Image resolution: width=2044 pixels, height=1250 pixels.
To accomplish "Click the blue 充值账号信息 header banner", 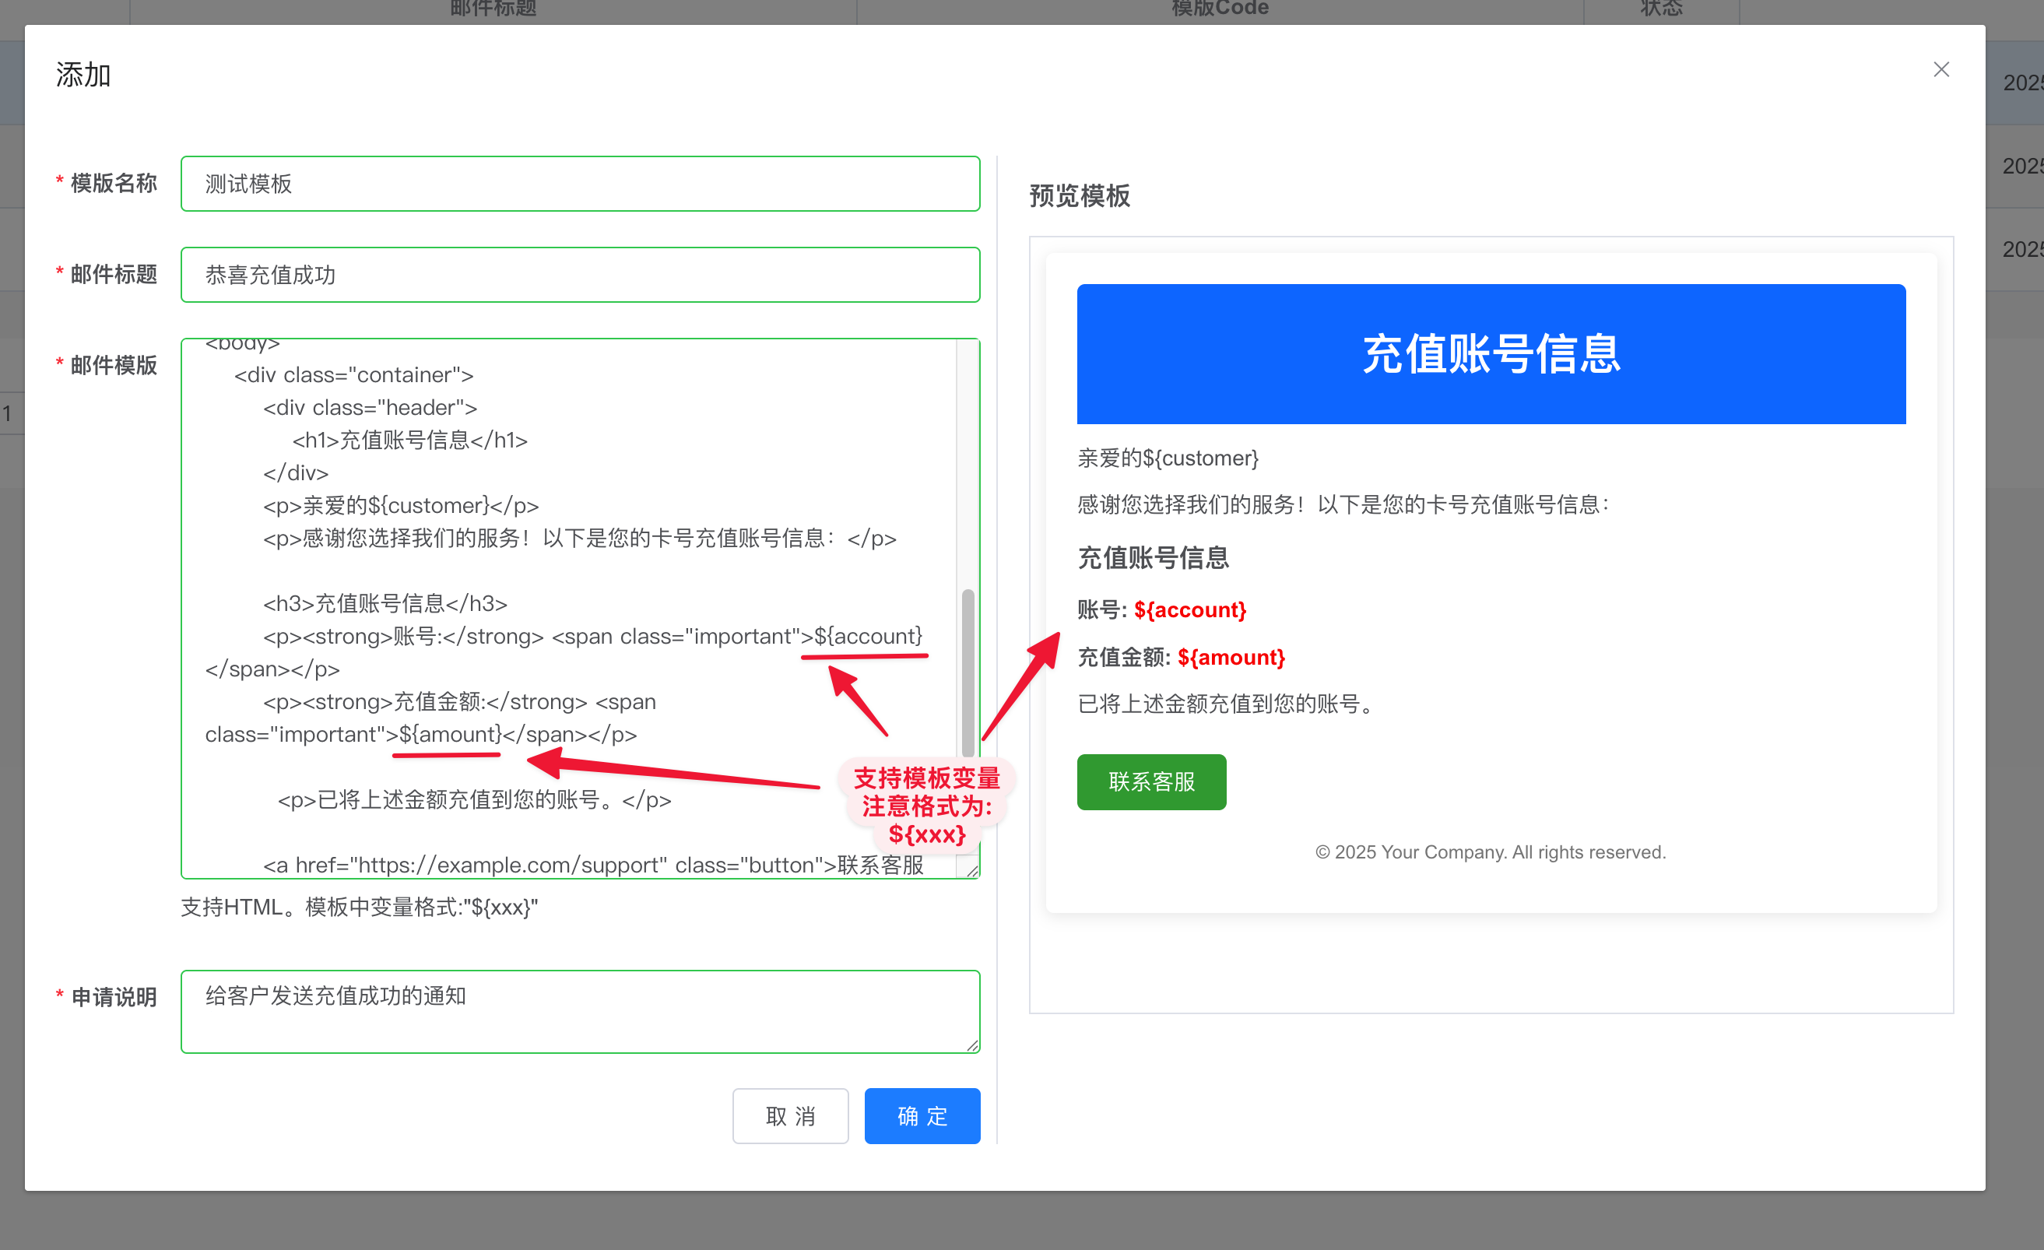I will (x=1491, y=354).
